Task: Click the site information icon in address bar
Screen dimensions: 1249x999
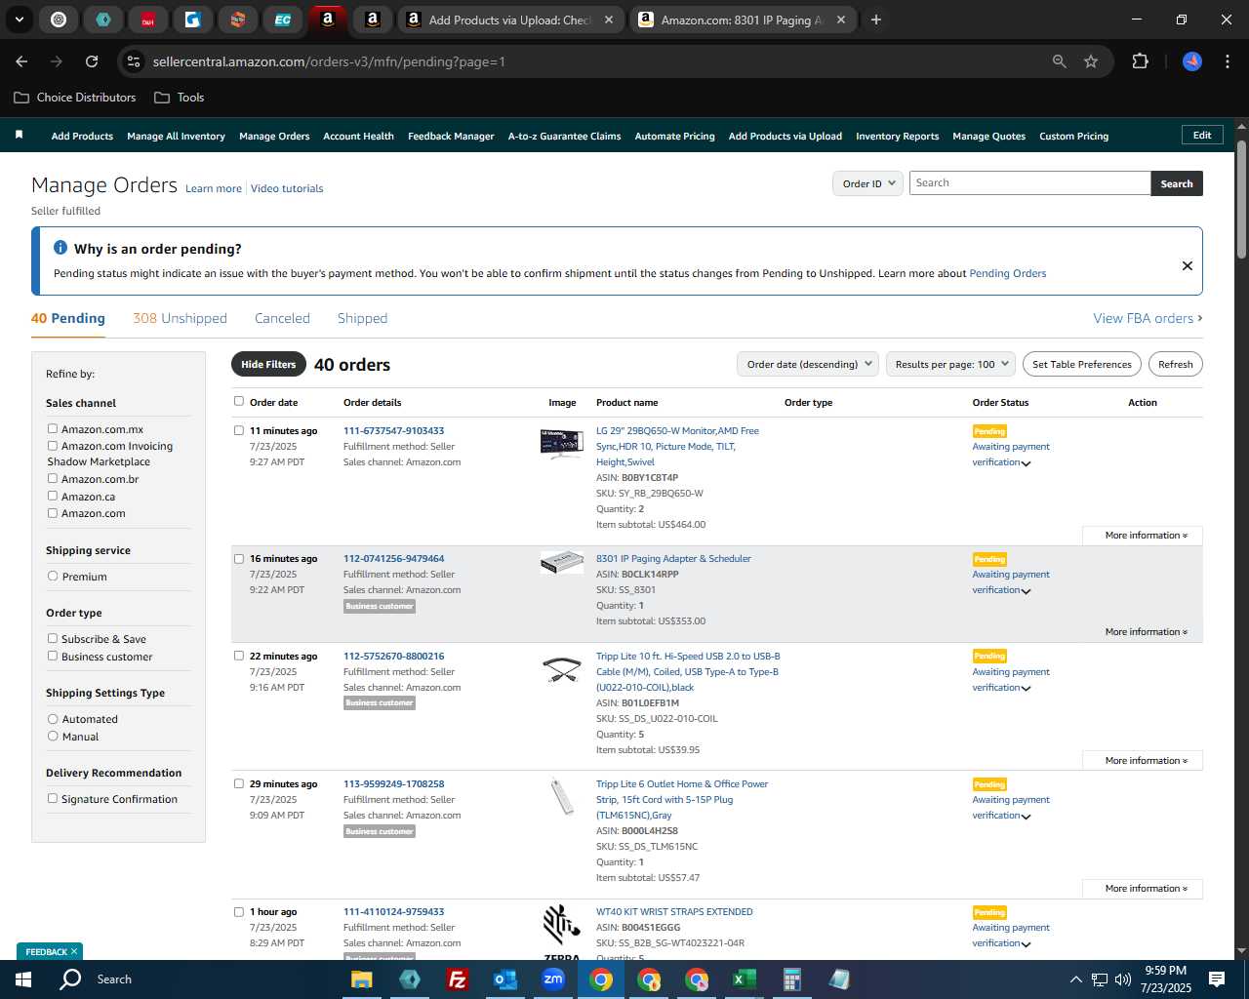Action: click(134, 61)
